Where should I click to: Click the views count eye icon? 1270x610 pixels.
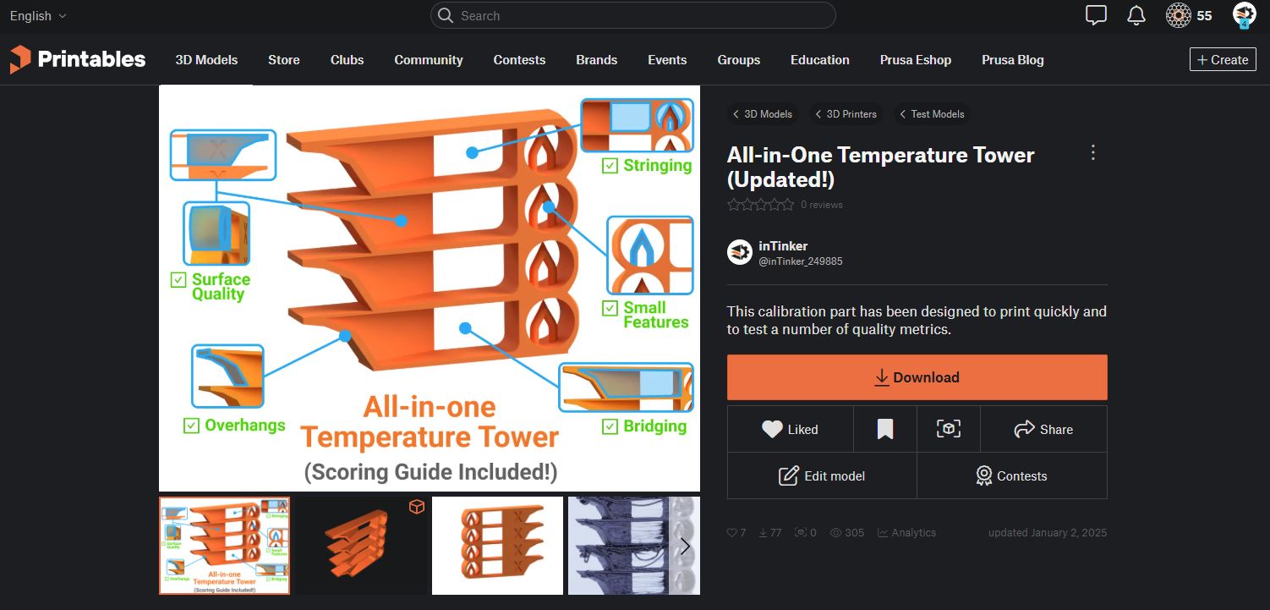pyautogui.click(x=835, y=533)
